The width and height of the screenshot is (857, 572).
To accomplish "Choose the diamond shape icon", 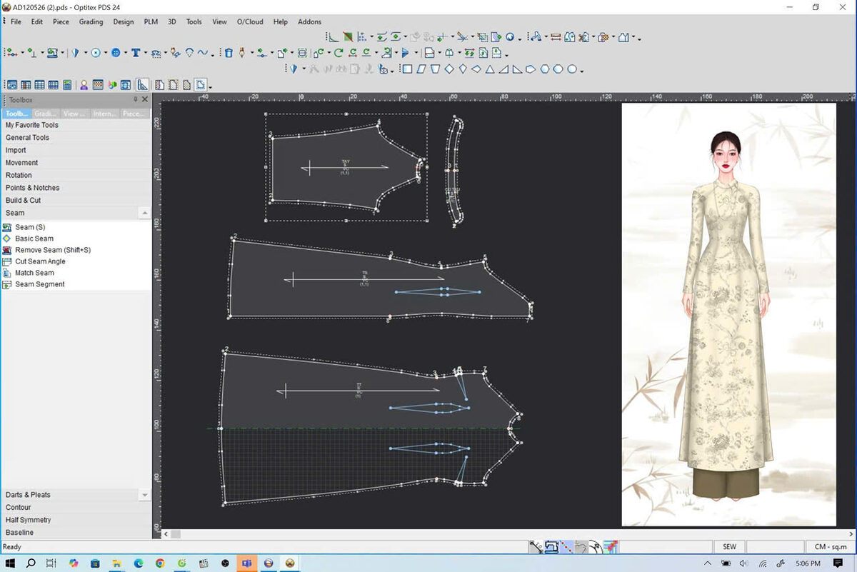I will 449,69.
